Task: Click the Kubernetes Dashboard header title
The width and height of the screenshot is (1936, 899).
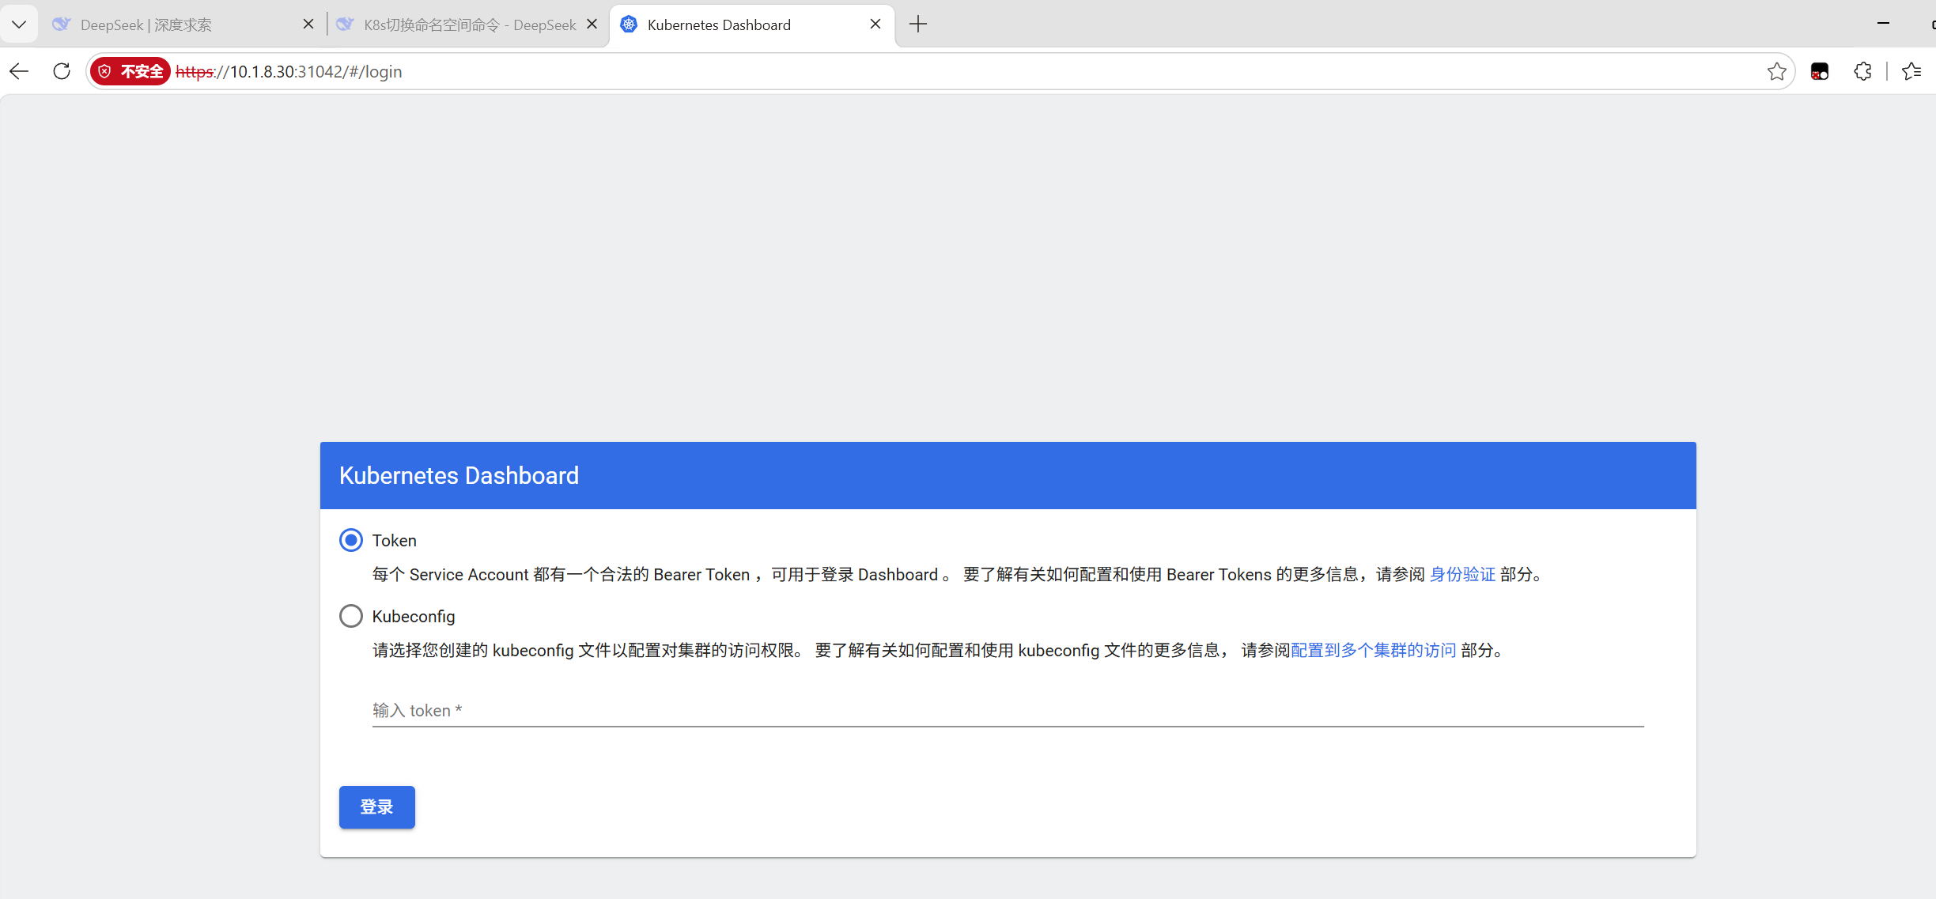Action: [459, 475]
